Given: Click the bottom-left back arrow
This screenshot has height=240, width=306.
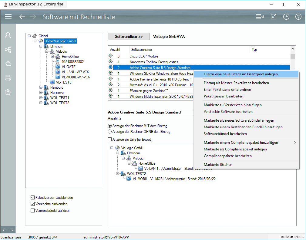Looking at the screenshot, I should click(x=5, y=230).
